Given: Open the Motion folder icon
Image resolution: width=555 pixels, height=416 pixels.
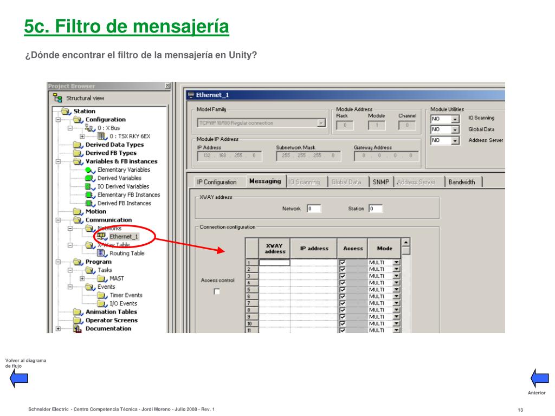Looking at the screenshot, I should click(x=78, y=212).
